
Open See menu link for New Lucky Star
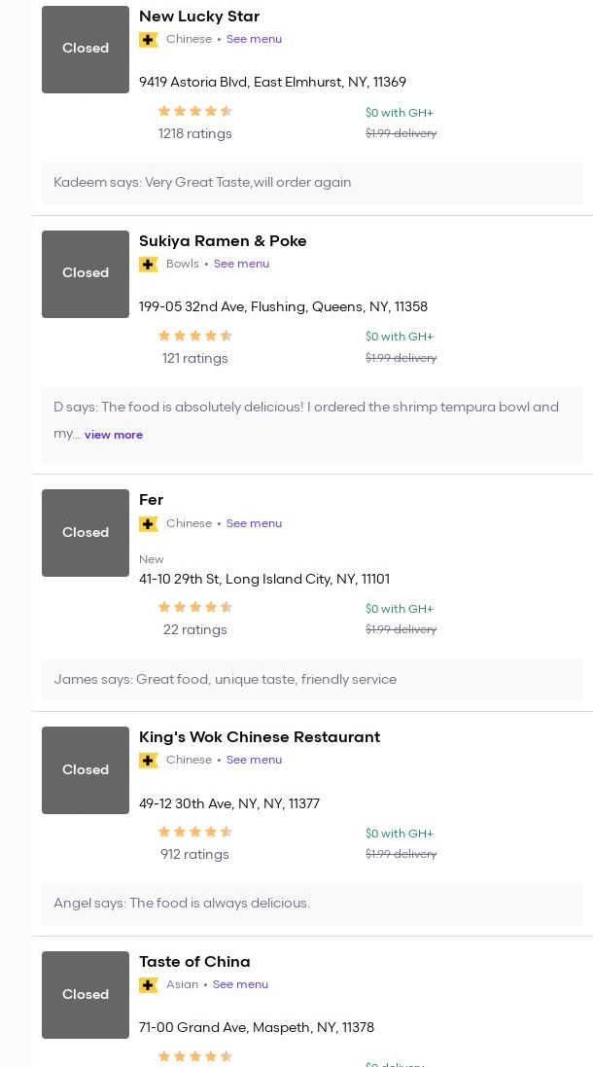[254, 40]
